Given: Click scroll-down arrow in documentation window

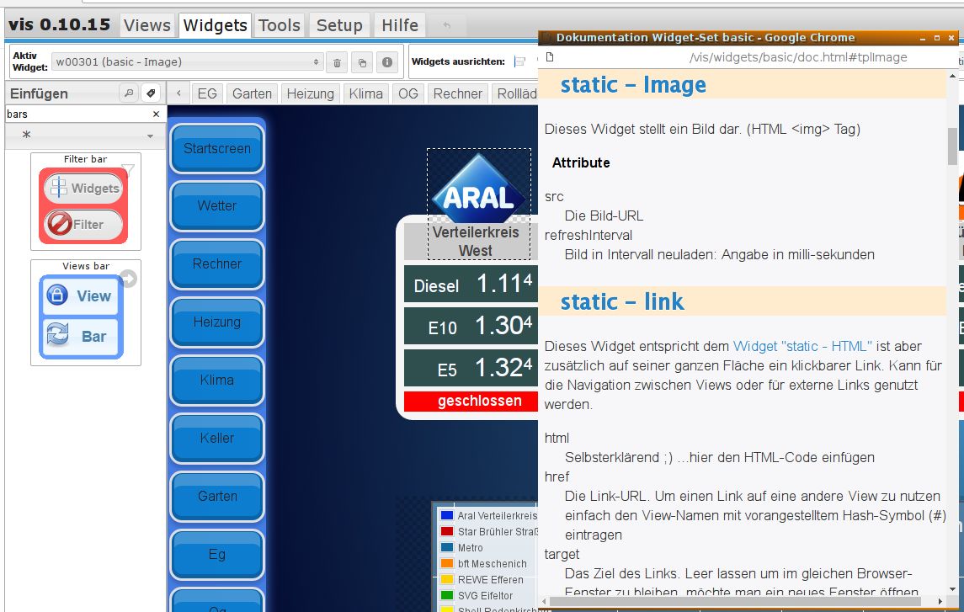Looking at the screenshot, I should pyautogui.click(x=952, y=590).
